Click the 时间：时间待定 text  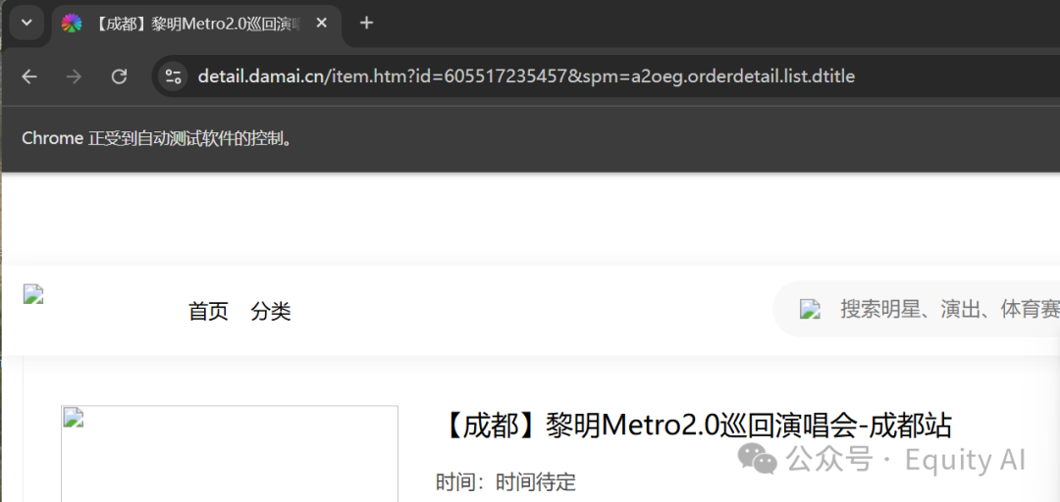click(506, 482)
